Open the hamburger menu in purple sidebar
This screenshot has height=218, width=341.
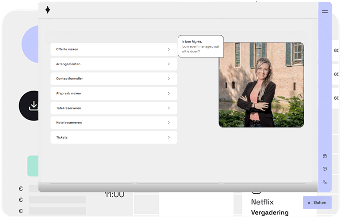click(325, 12)
